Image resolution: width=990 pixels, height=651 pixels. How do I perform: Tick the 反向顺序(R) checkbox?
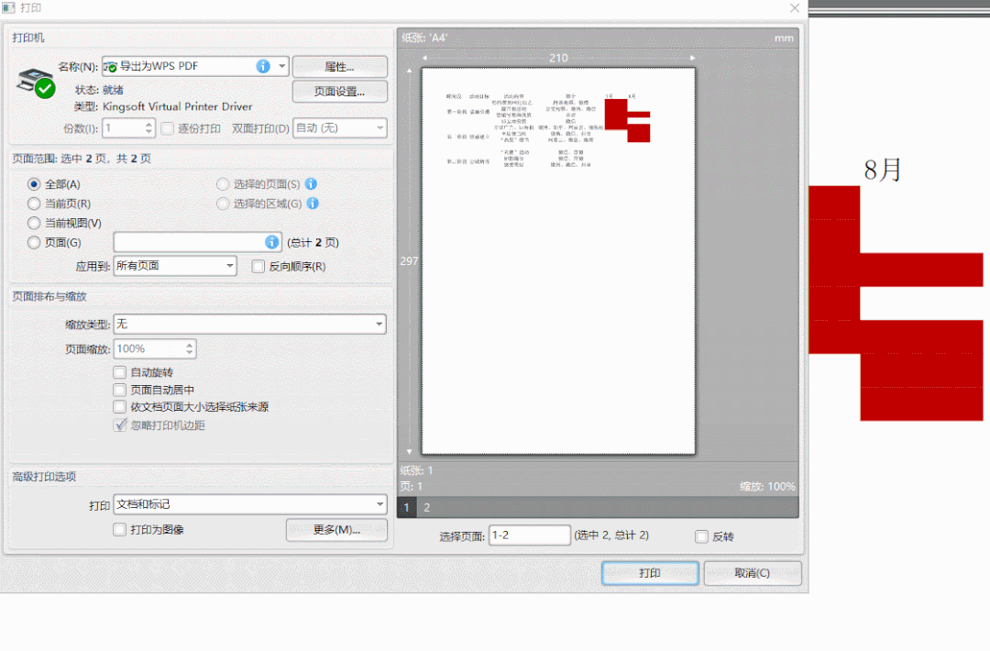258,267
